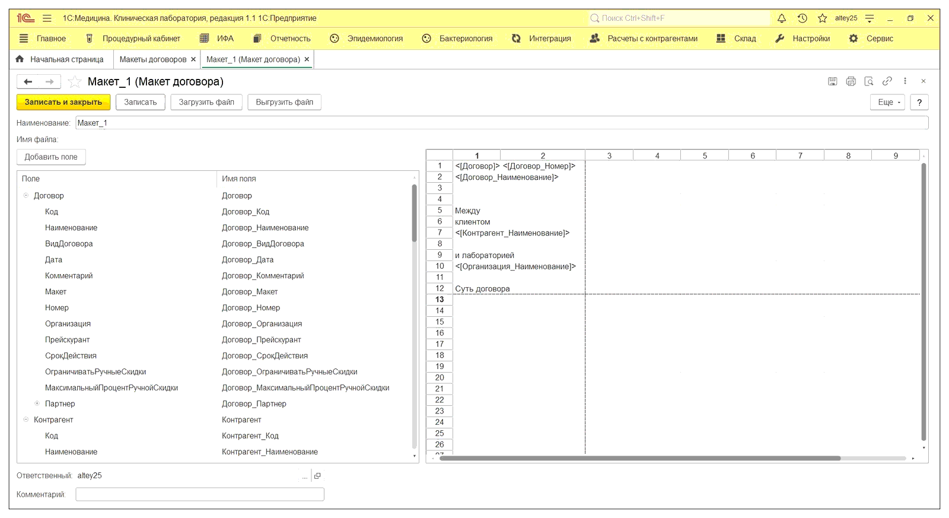Add Макет_1 to favorites star
This screenshot has width=949, height=518.
(75, 82)
